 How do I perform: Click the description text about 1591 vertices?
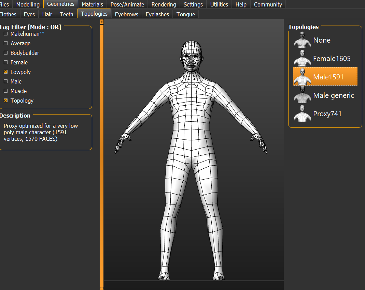point(41,132)
